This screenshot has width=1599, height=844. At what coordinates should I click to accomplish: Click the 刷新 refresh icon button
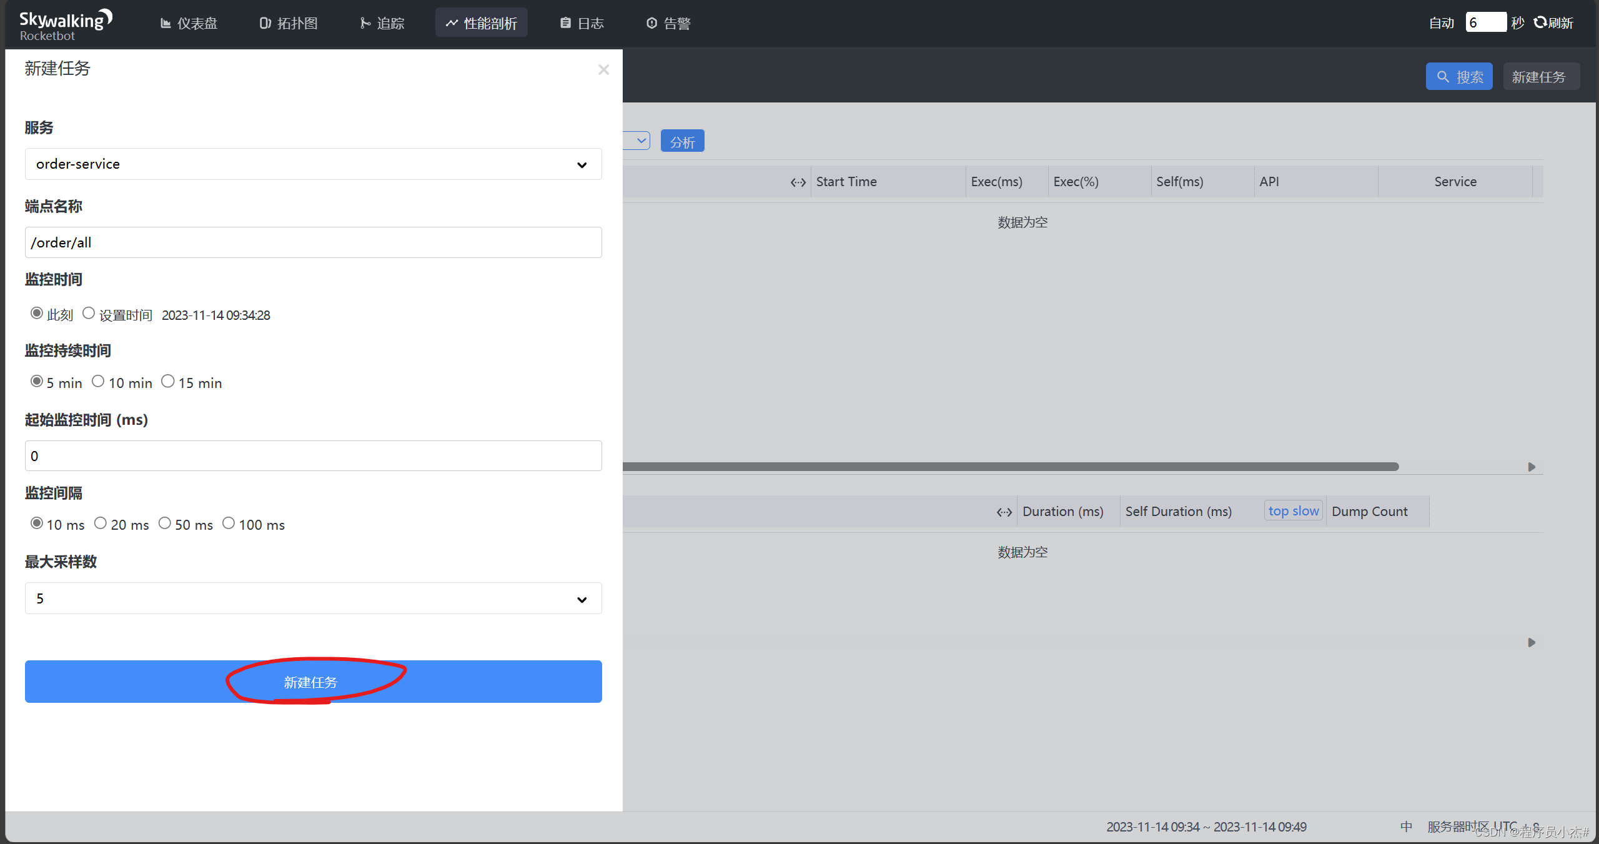click(1553, 23)
